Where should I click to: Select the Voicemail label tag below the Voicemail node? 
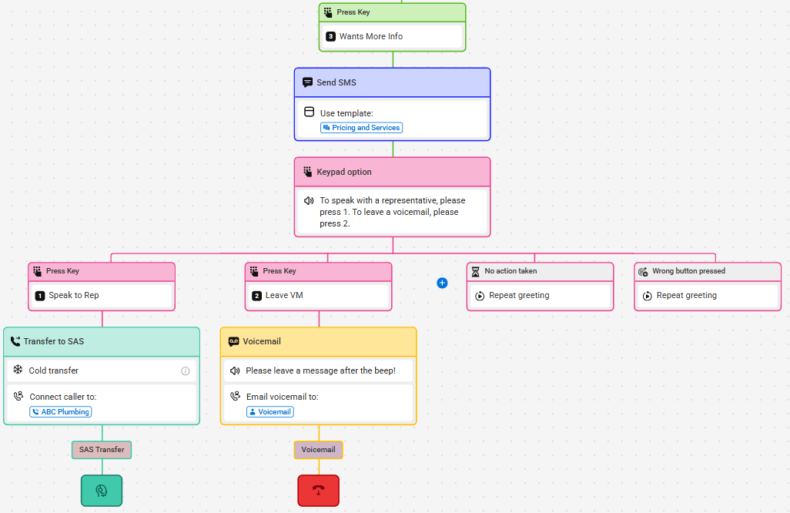319,450
